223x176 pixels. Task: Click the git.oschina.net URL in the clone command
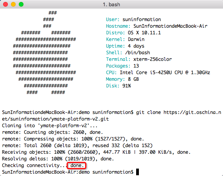[x=192, y=112]
